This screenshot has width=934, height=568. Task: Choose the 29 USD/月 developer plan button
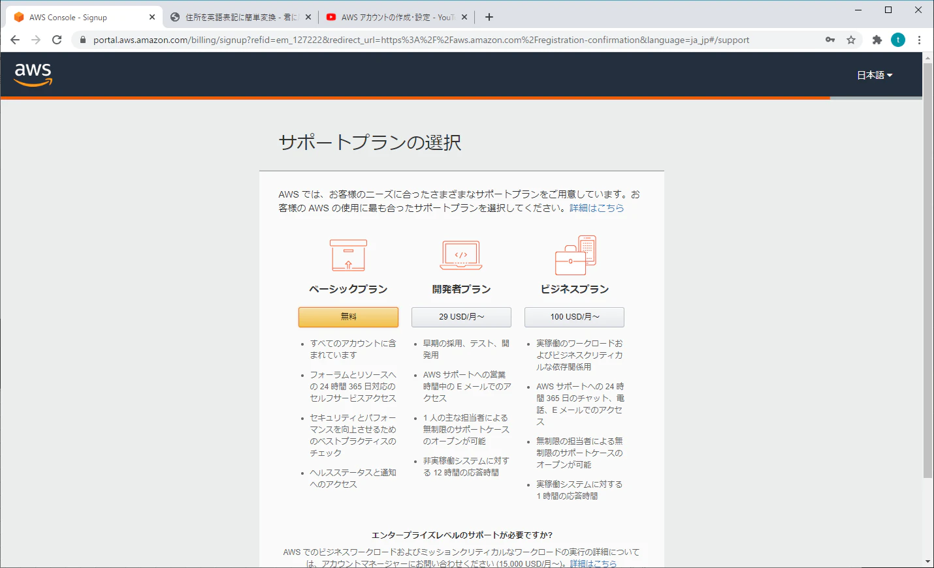(x=461, y=317)
